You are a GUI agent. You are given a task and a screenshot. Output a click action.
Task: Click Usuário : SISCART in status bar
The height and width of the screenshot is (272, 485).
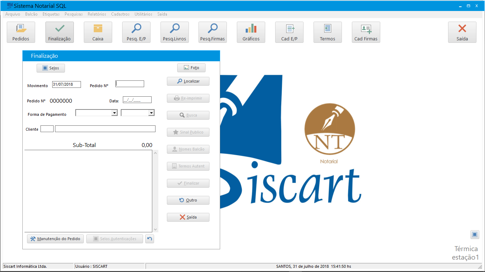[x=92, y=266]
